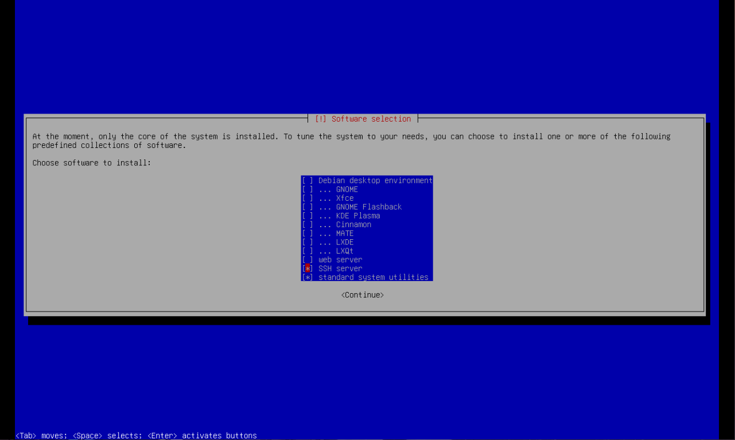
Task: Uncheck the SSH server option
Action: click(308, 268)
